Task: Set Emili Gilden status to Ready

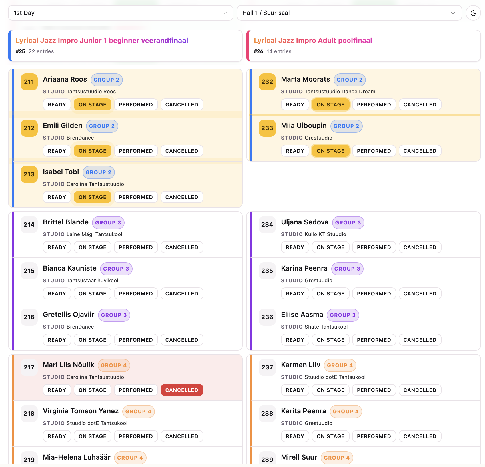Action: click(57, 151)
